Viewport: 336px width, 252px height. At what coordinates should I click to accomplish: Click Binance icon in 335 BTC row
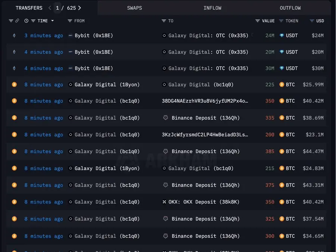[x=165, y=118]
